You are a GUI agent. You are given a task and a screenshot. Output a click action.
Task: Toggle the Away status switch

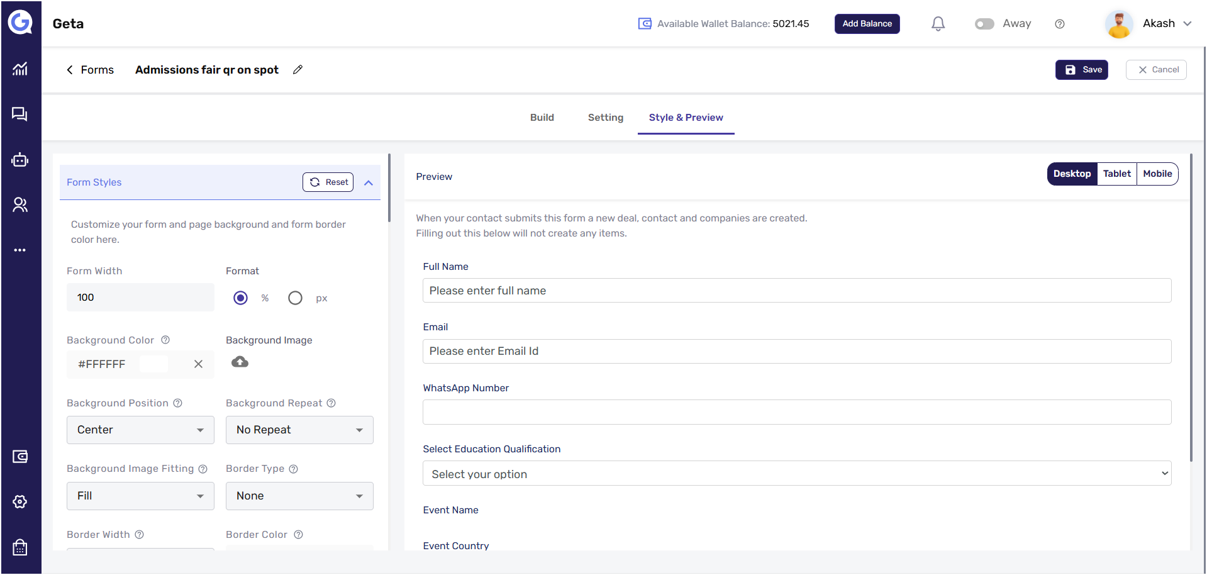[984, 24]
